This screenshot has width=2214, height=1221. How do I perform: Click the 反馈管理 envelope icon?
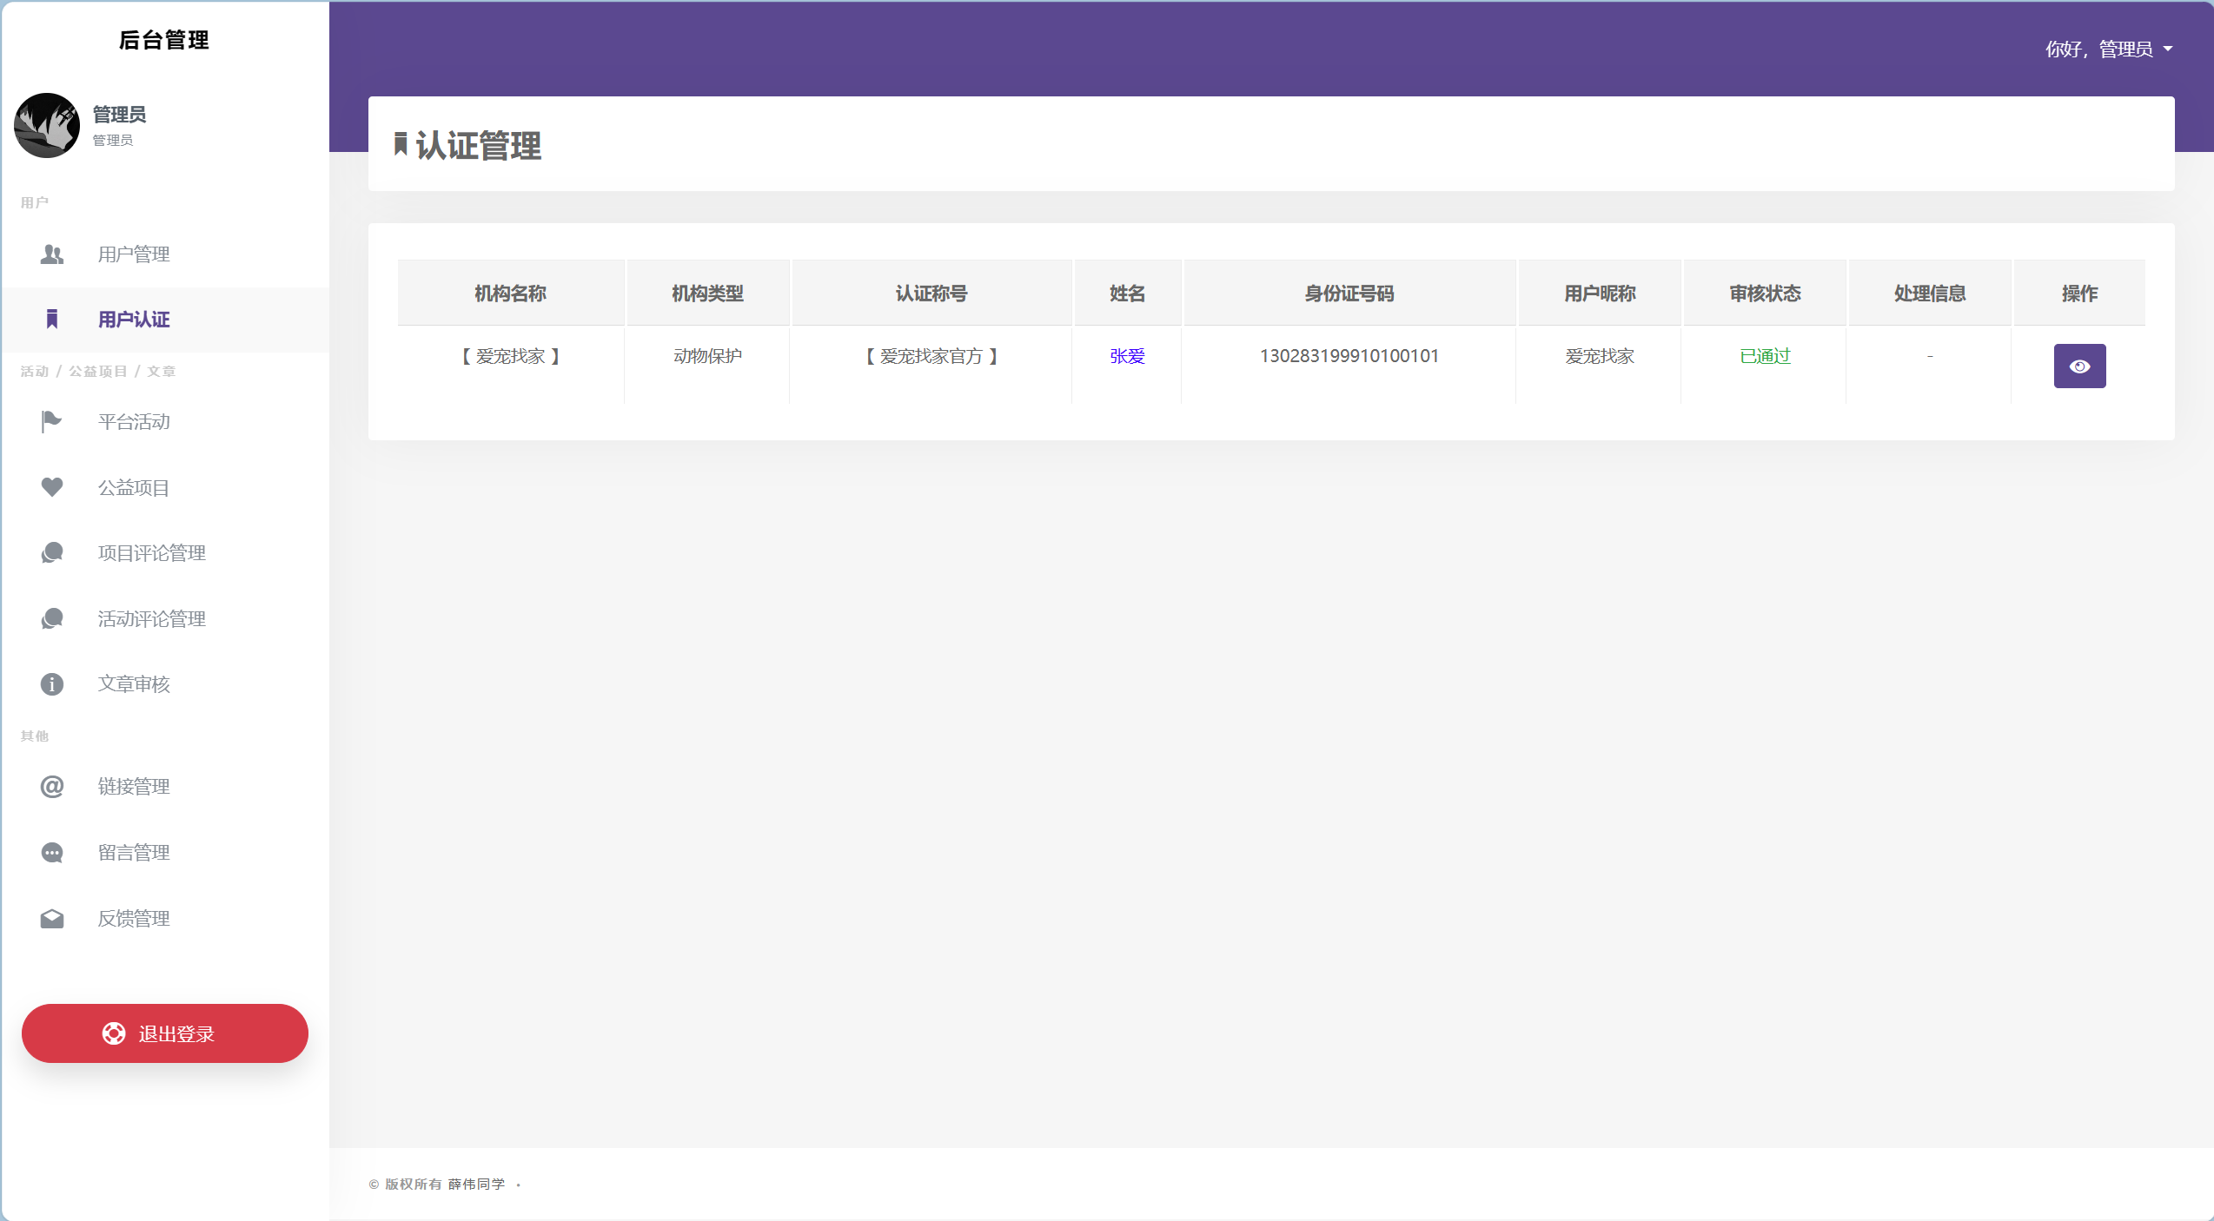tap(52, 919)
